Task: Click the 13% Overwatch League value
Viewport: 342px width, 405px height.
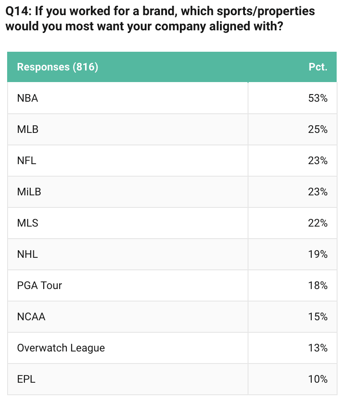Action: pyautogui.click(x=318, y=348)
